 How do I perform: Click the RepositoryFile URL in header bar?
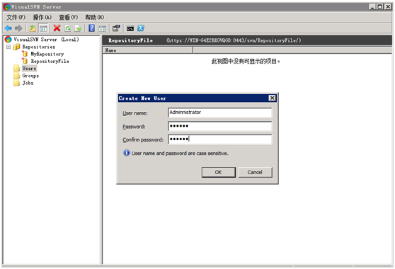point(234,40)
